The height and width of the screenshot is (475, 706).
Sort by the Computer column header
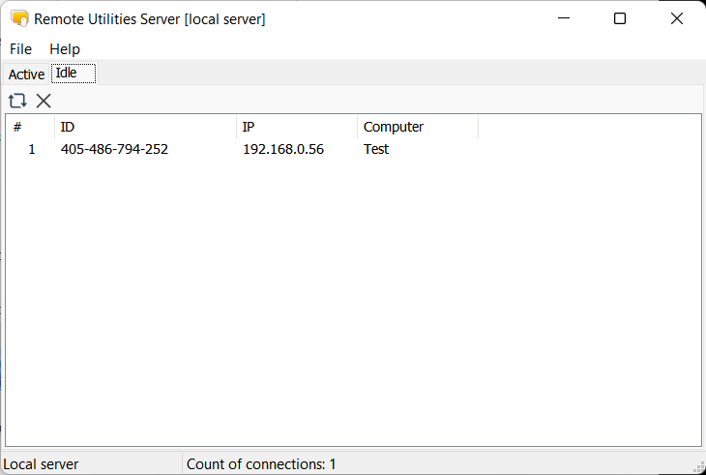(418, 127)
